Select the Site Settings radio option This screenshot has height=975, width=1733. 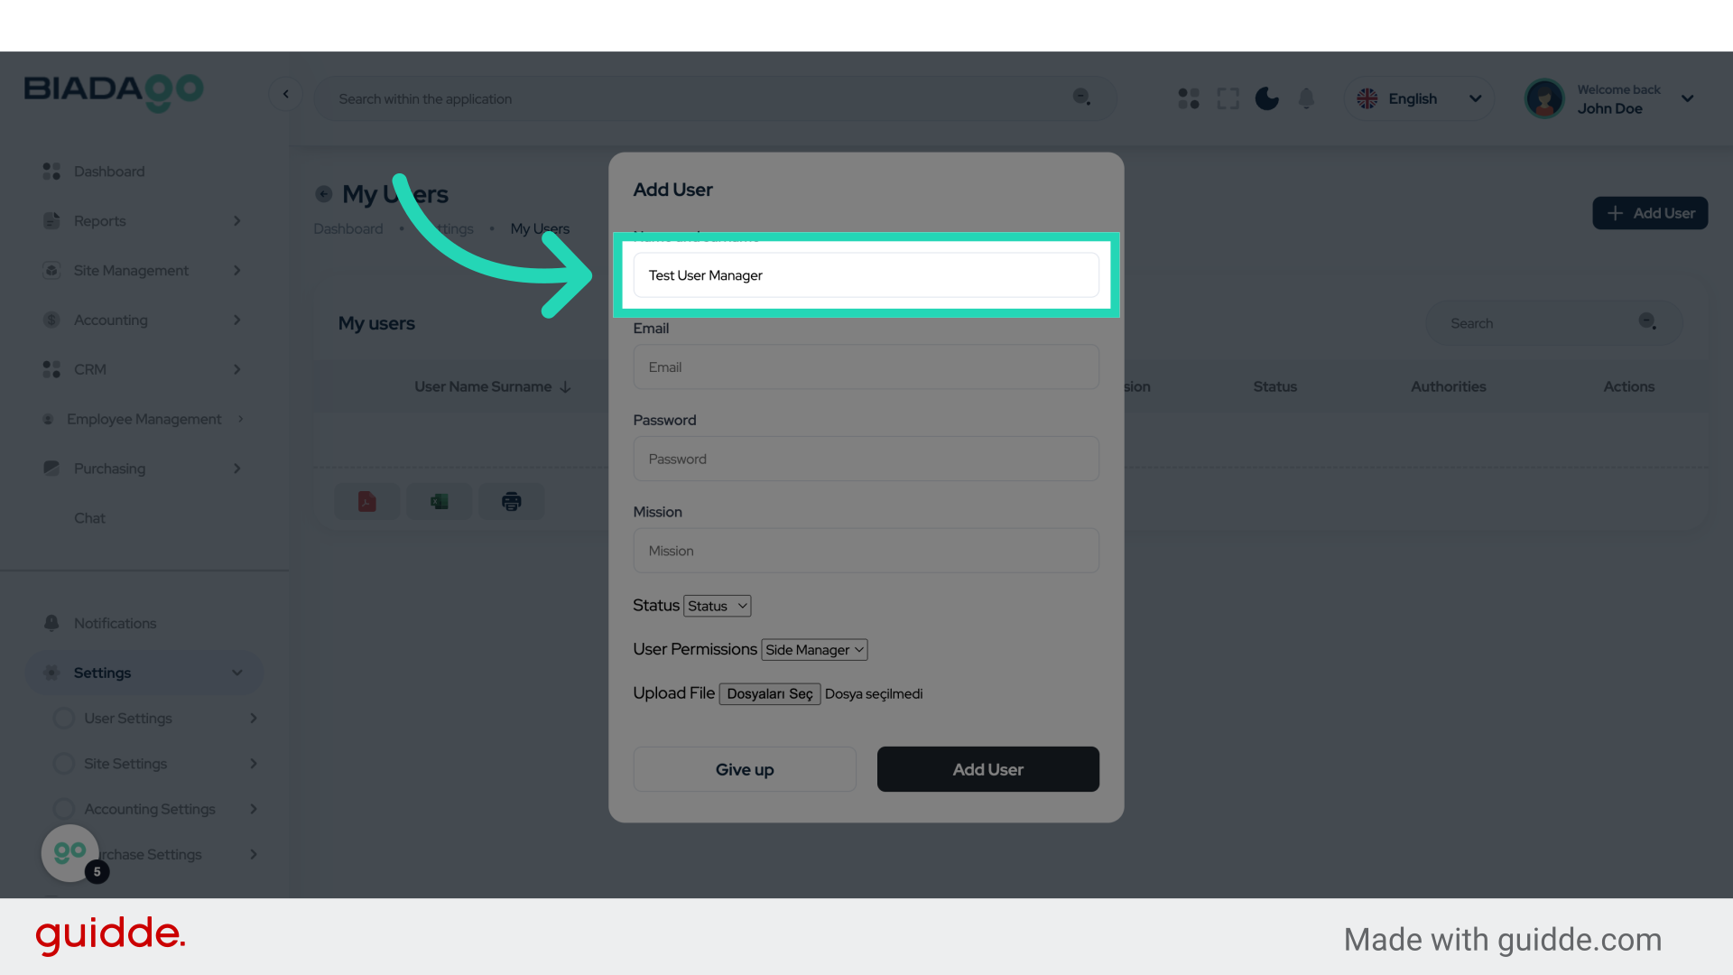63,763
